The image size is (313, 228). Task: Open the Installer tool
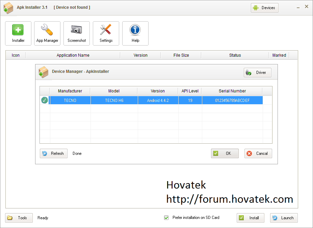[18, 33]
